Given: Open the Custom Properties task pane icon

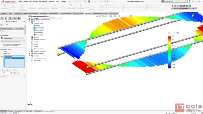Looking at the screenshot, I should (x=187, y=6).
